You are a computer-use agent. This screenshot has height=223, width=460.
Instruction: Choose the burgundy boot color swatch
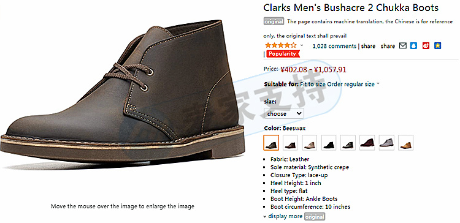(367, 143)
